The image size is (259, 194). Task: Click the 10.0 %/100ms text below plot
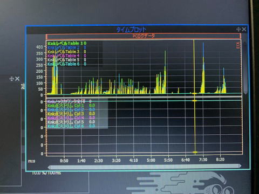coord(46,173)
